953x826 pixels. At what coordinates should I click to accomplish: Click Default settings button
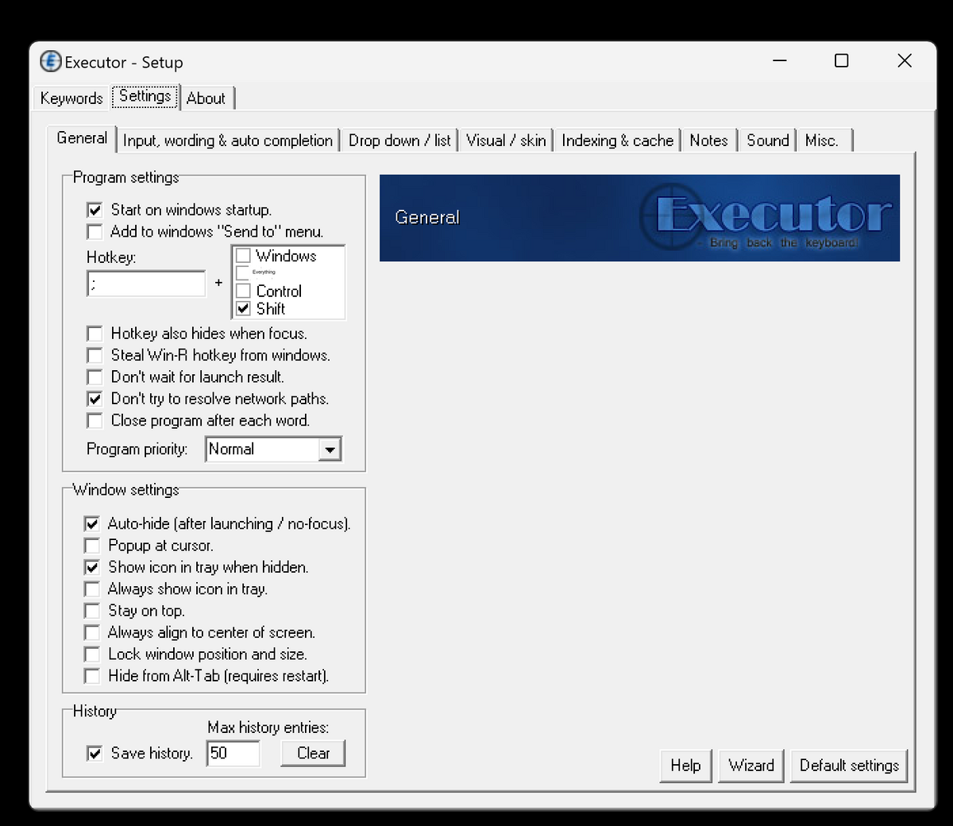(x=849, y=766)
